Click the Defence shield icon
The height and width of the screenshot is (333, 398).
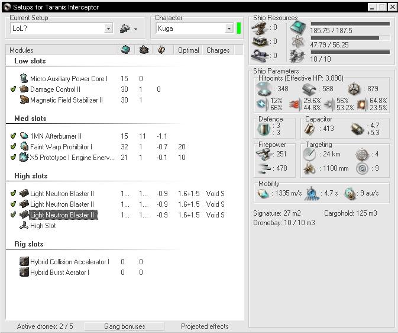click(x=264, y=129)
